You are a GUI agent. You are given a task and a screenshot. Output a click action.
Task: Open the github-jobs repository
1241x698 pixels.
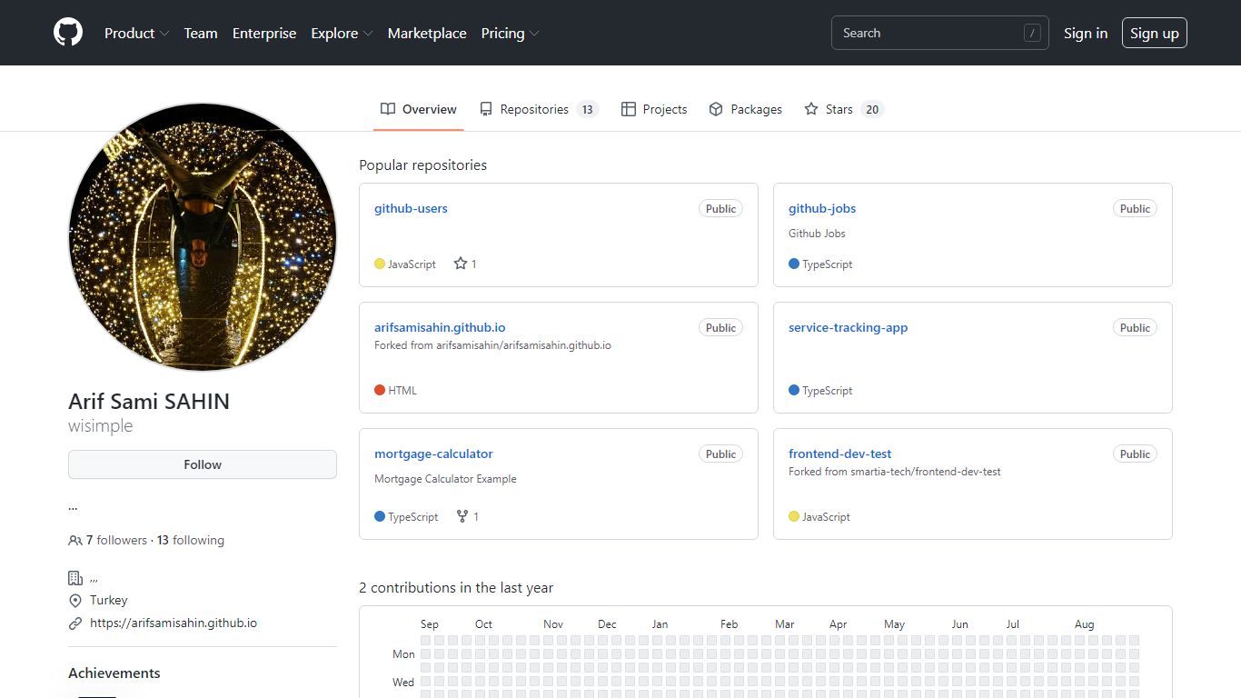(x=822, y=208)
